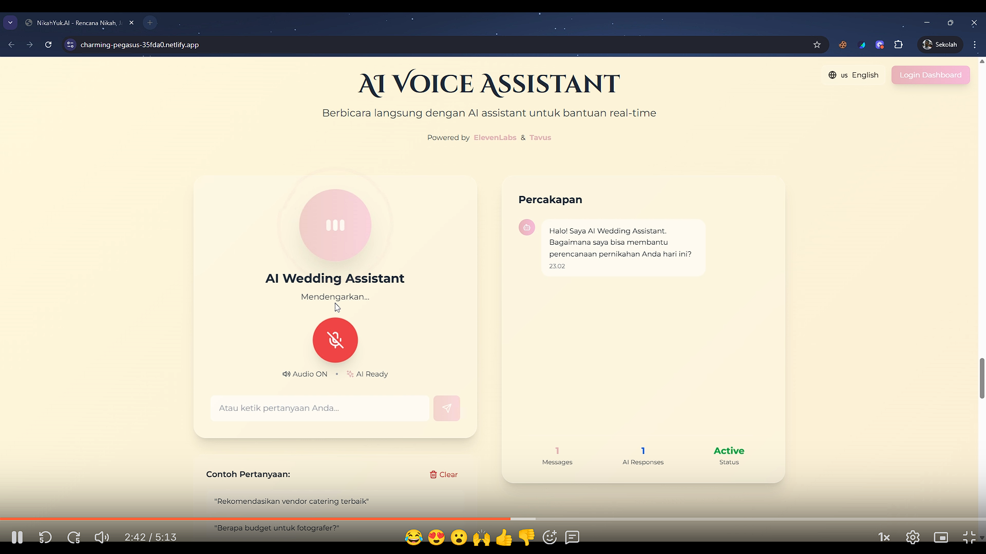This screenshot has width=986, height=554.
Task: Skip forward 5 seconds
Action: tap(74, 537)
